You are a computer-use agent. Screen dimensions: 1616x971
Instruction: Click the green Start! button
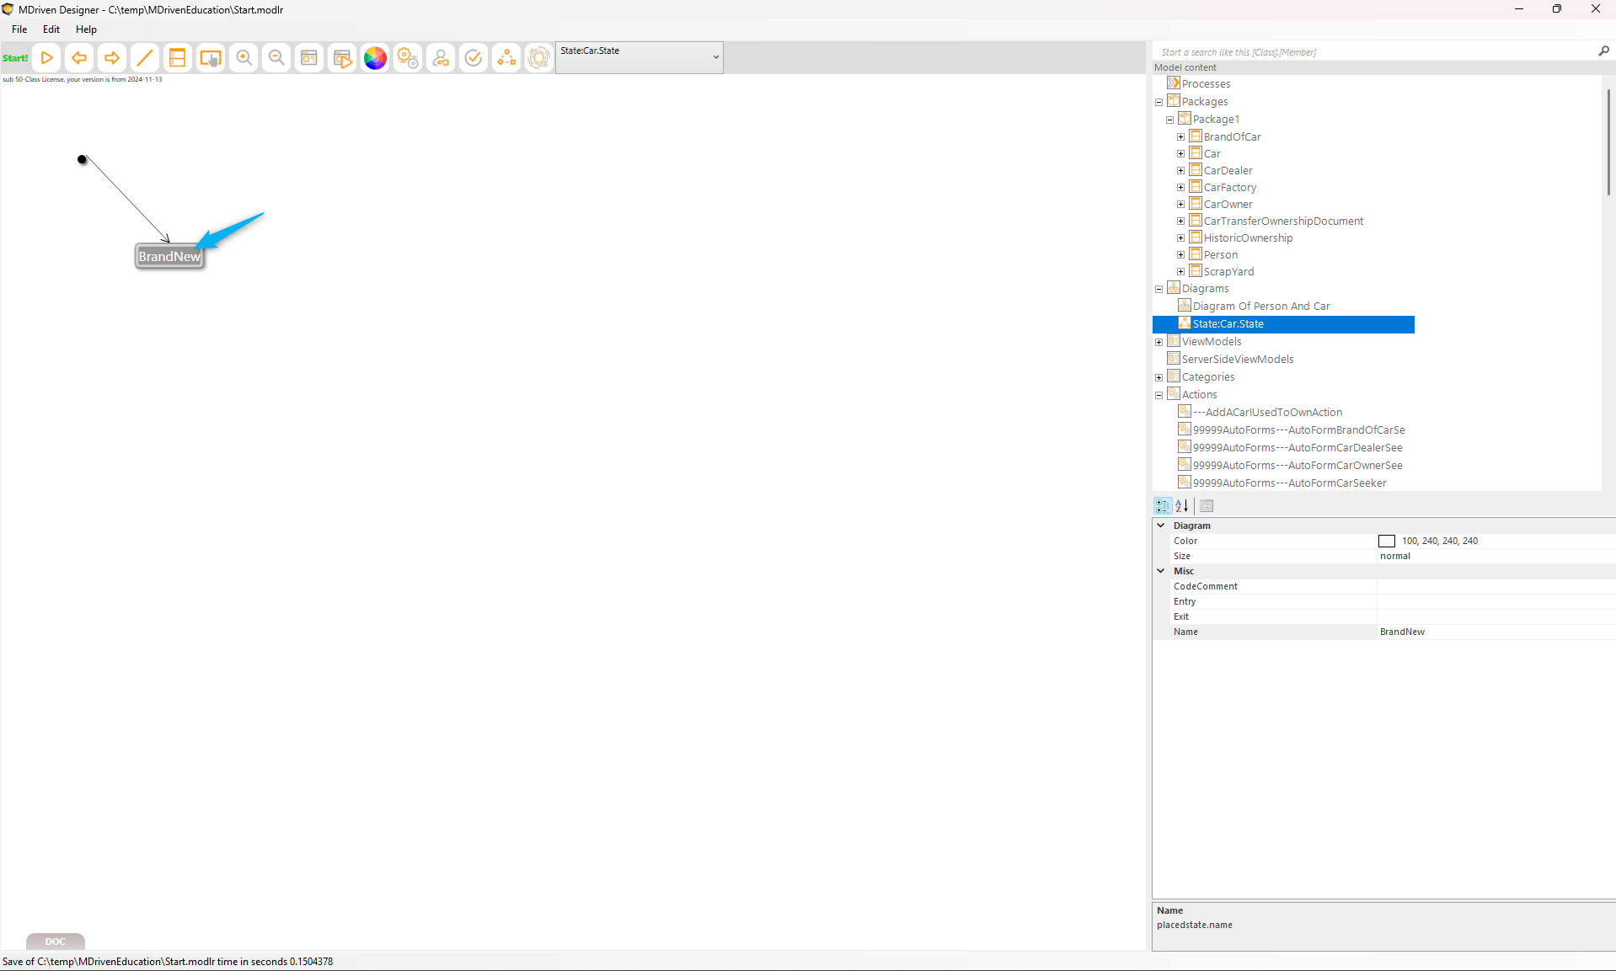pos(15,58)
